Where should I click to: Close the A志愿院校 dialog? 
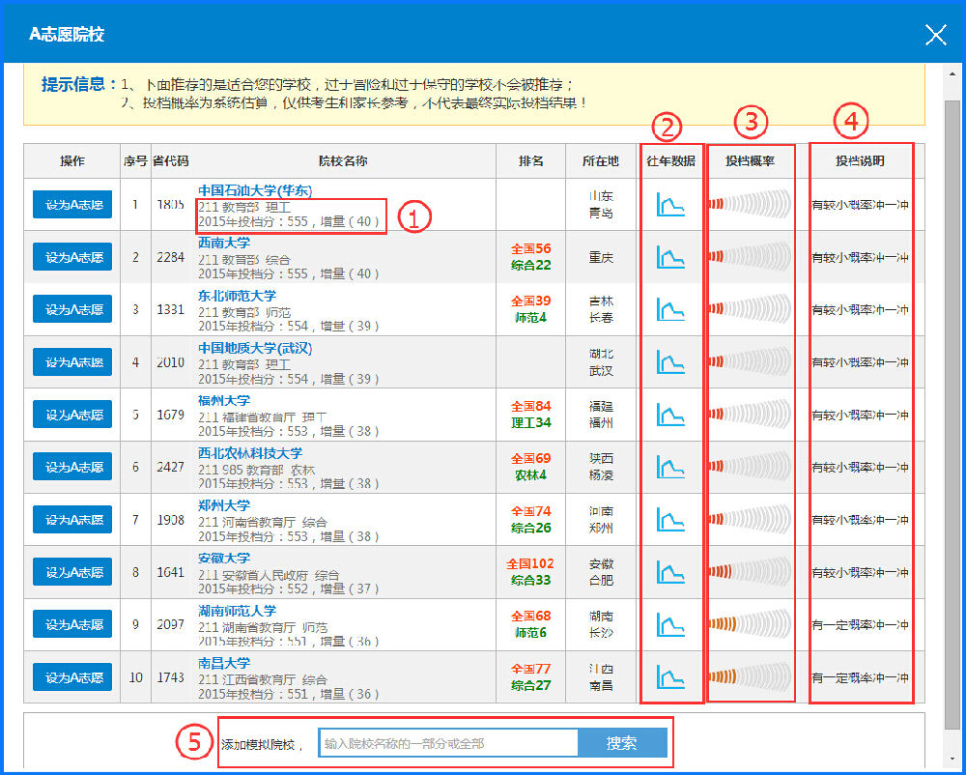(x=935, y=36)
